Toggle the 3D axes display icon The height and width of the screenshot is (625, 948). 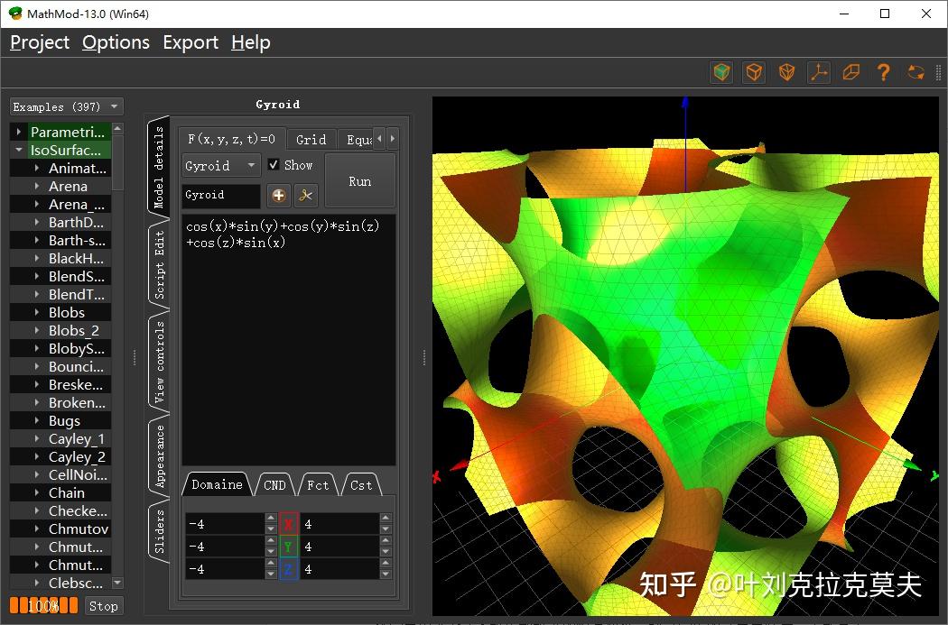pos(819,72)
